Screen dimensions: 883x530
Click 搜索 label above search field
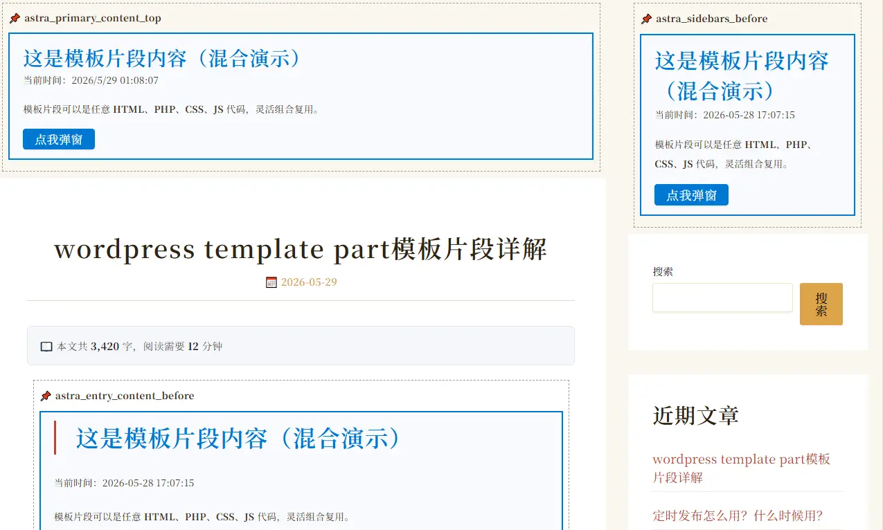click(x=663, y=272)
